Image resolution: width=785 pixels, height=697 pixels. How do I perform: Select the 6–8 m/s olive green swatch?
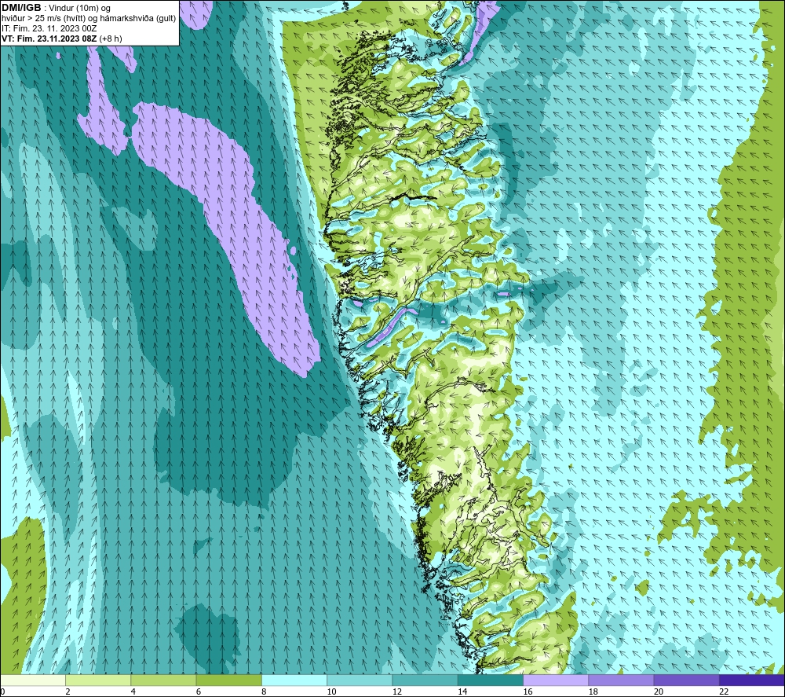228,680
